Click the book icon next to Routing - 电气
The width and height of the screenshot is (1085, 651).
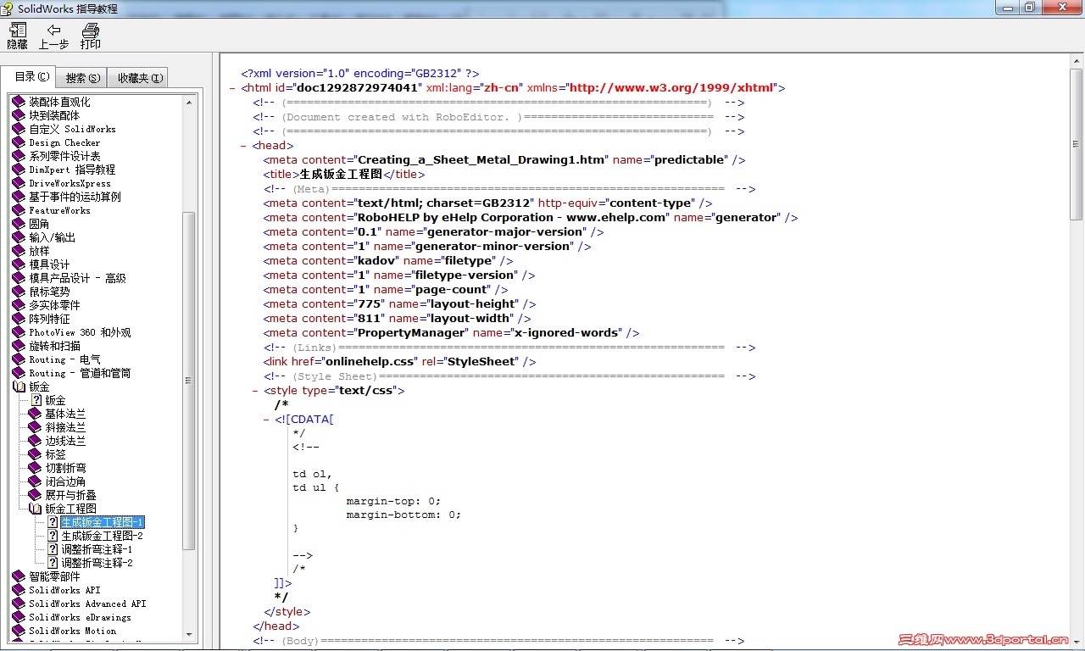coord(19,359)
